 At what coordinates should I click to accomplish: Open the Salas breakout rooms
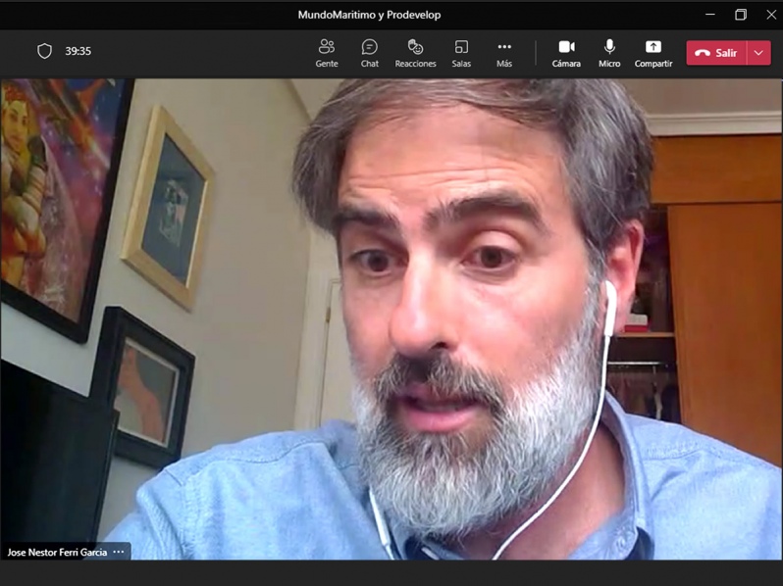pos(461,53)
